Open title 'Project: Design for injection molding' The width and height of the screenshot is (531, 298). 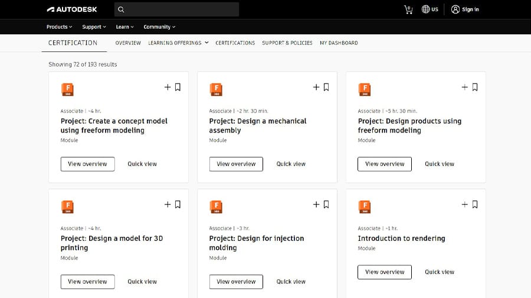point(257,243)
